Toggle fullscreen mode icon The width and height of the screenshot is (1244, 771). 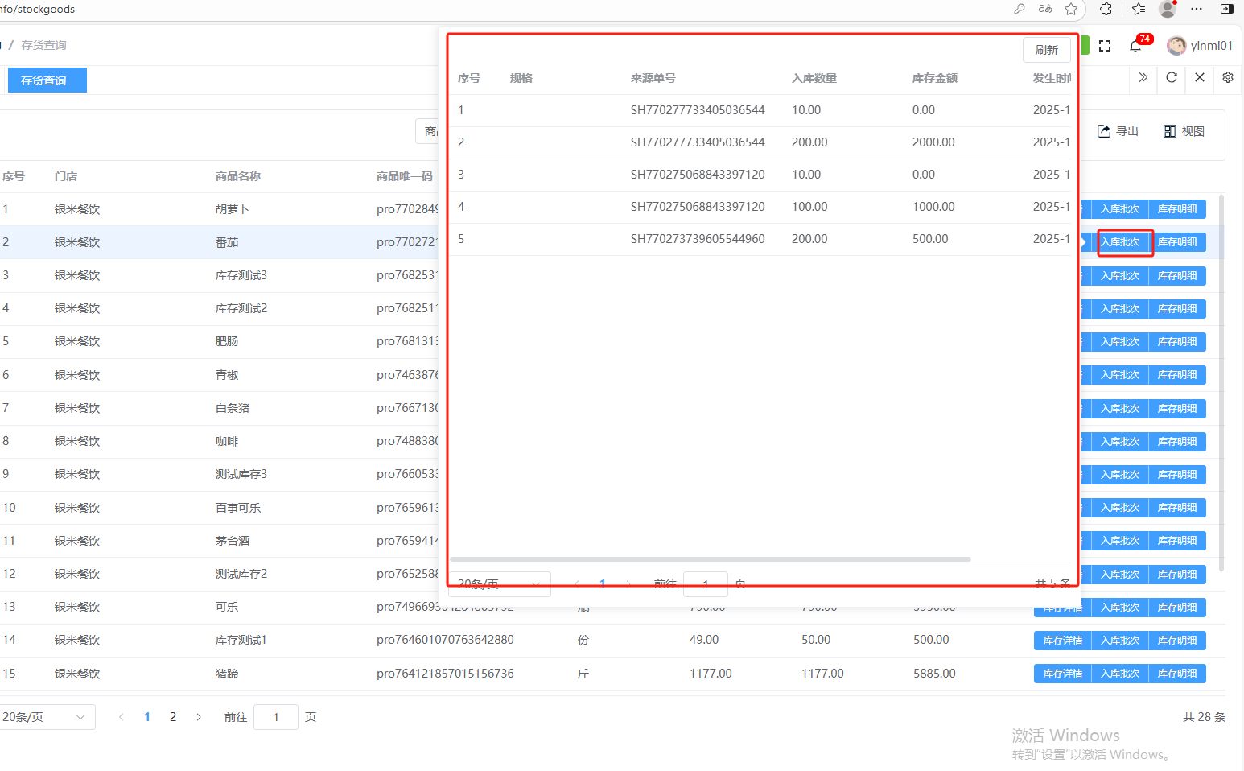click(1105, 46)
